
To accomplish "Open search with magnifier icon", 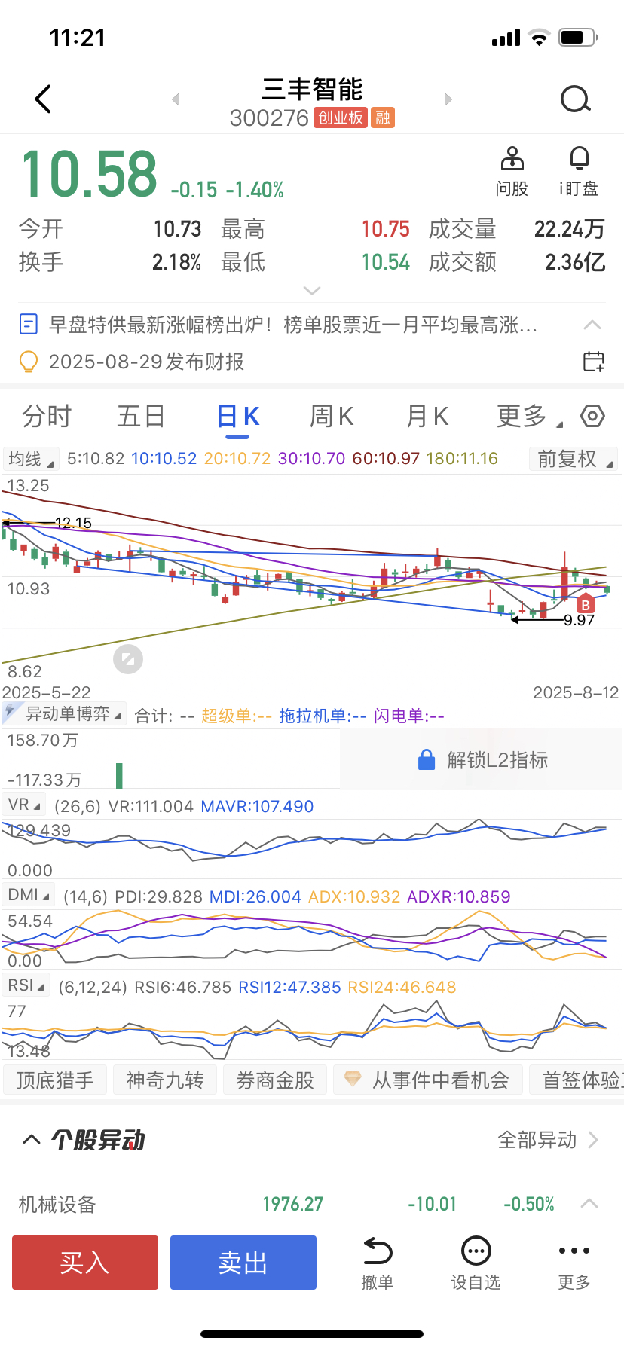I will (x=576, y=99).
